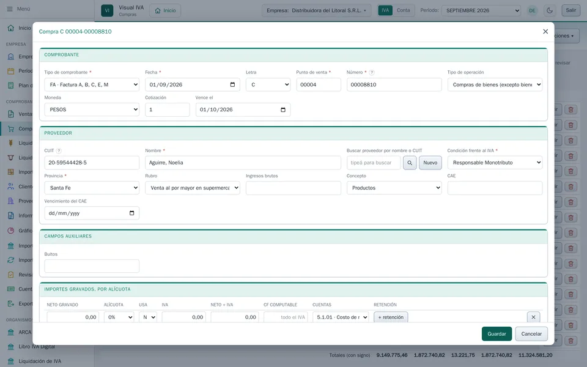
Task: Click the Neto Gravado amount field
Action: click(x=73, y=317)
